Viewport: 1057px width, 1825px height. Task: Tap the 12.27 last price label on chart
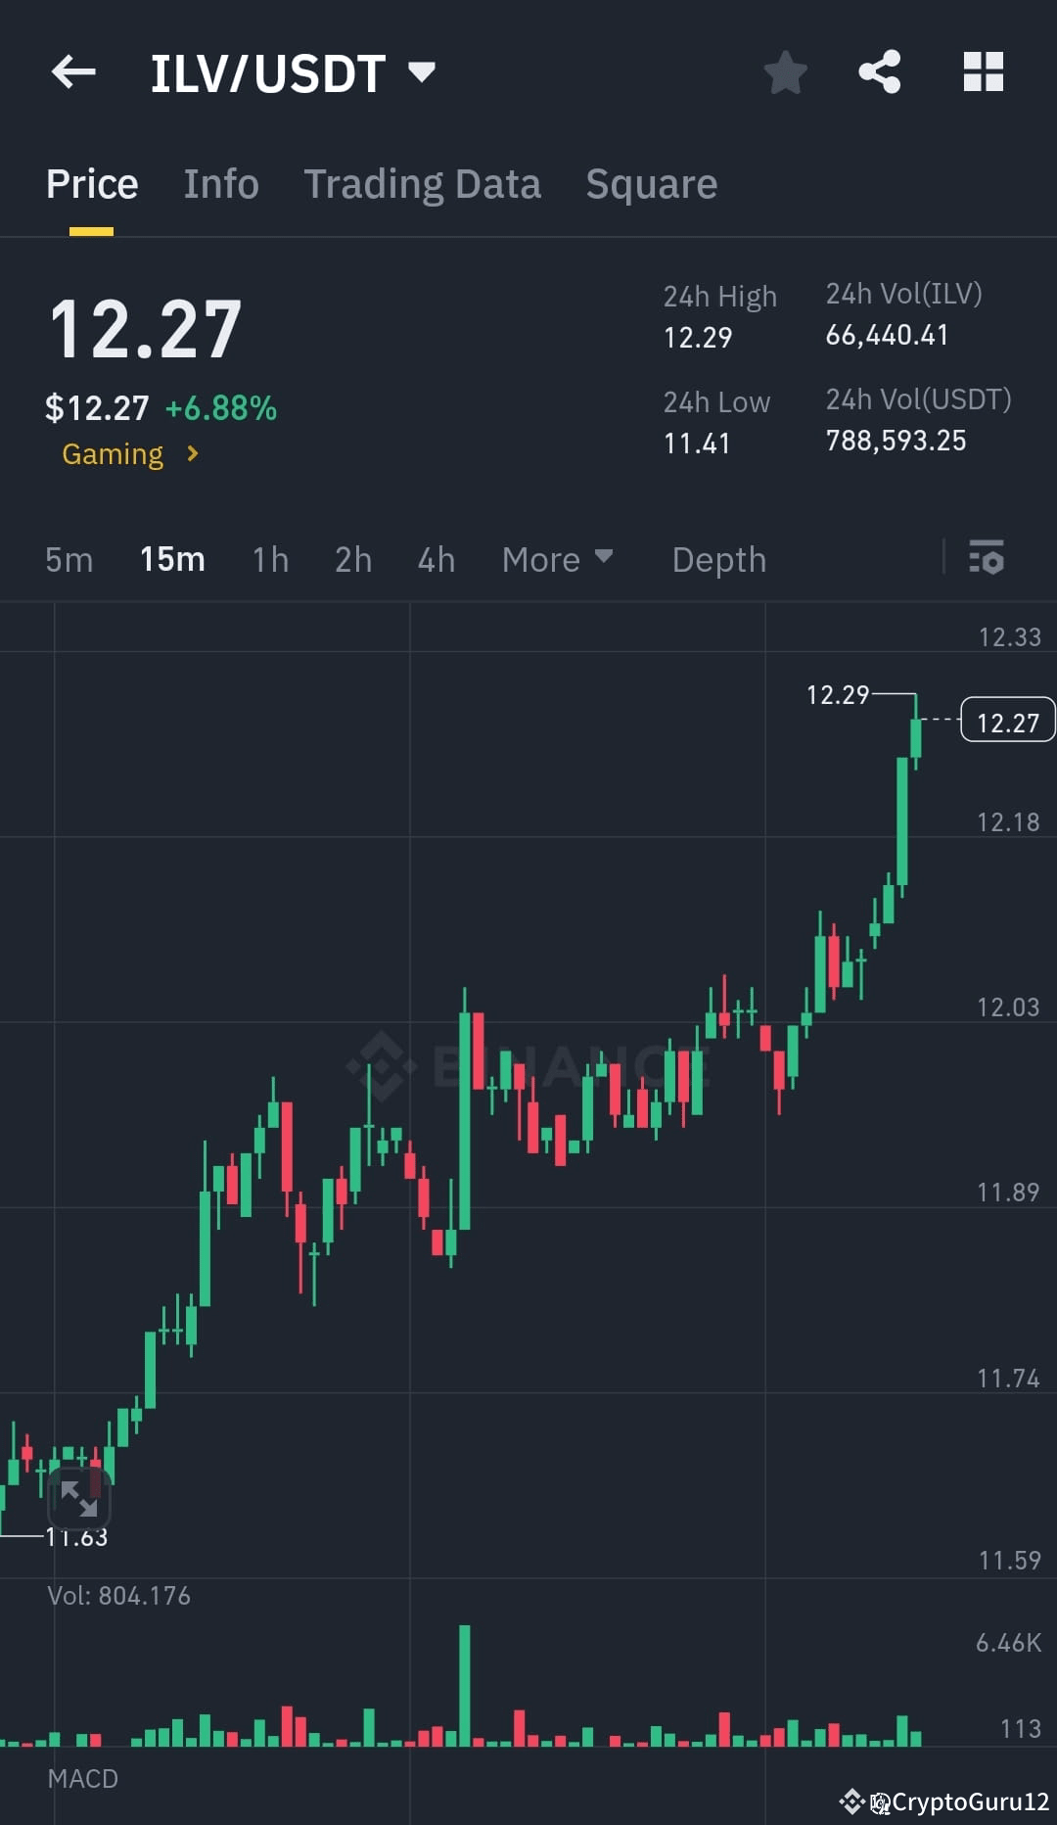(x=1007, y=720)
